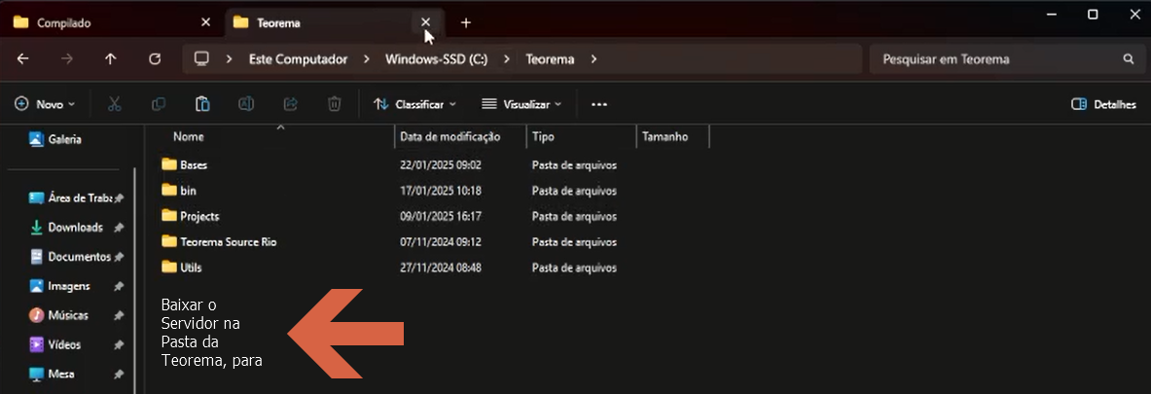This screenshot has height=394, width=1151.
Task: Open Downloads in the sidebar
Action: click(x=66, y=228)
